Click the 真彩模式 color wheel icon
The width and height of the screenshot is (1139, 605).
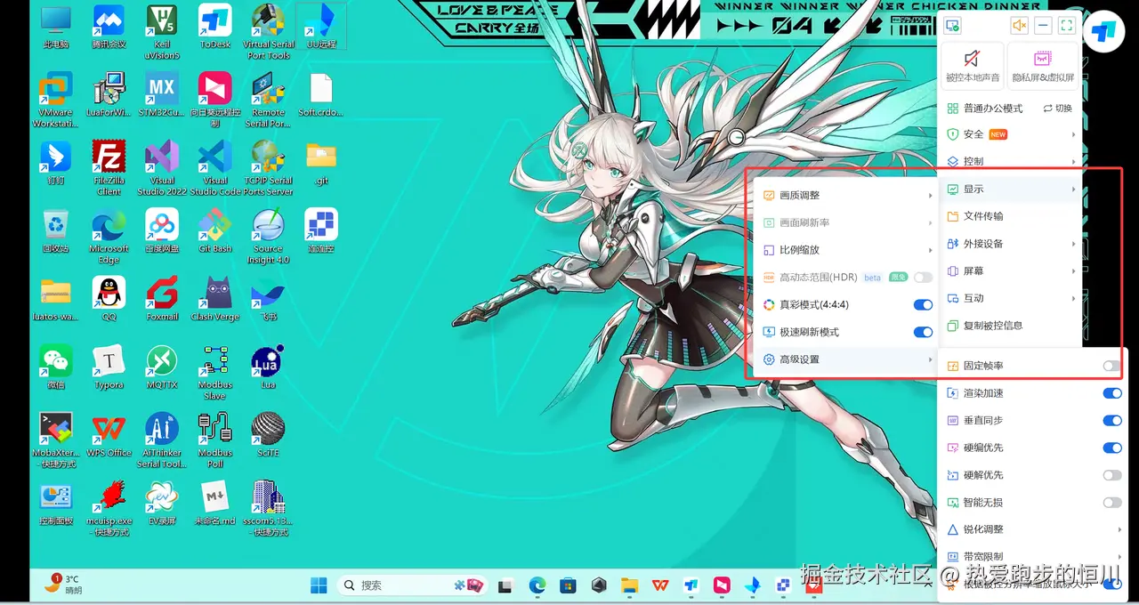pyautogui.click(x=770, y=305)
